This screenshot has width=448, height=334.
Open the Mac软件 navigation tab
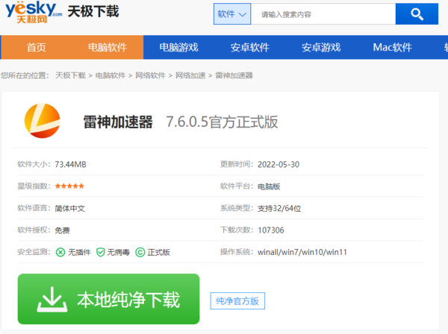[x=392, y=48]
